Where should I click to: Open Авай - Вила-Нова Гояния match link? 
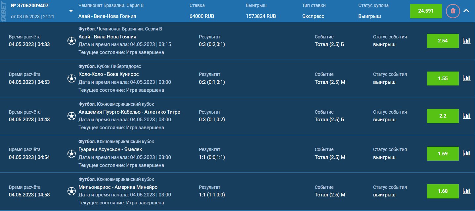(107, 37)
